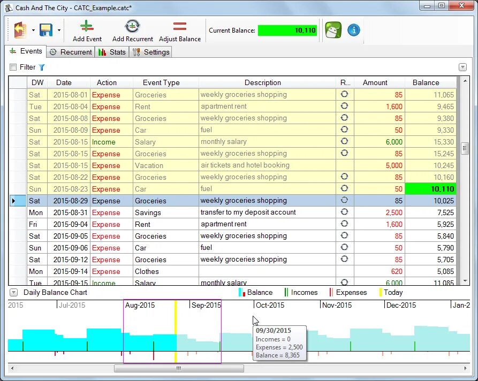Click the Current Balance green field
Screen dimensions: 478x381
(287, 31)
